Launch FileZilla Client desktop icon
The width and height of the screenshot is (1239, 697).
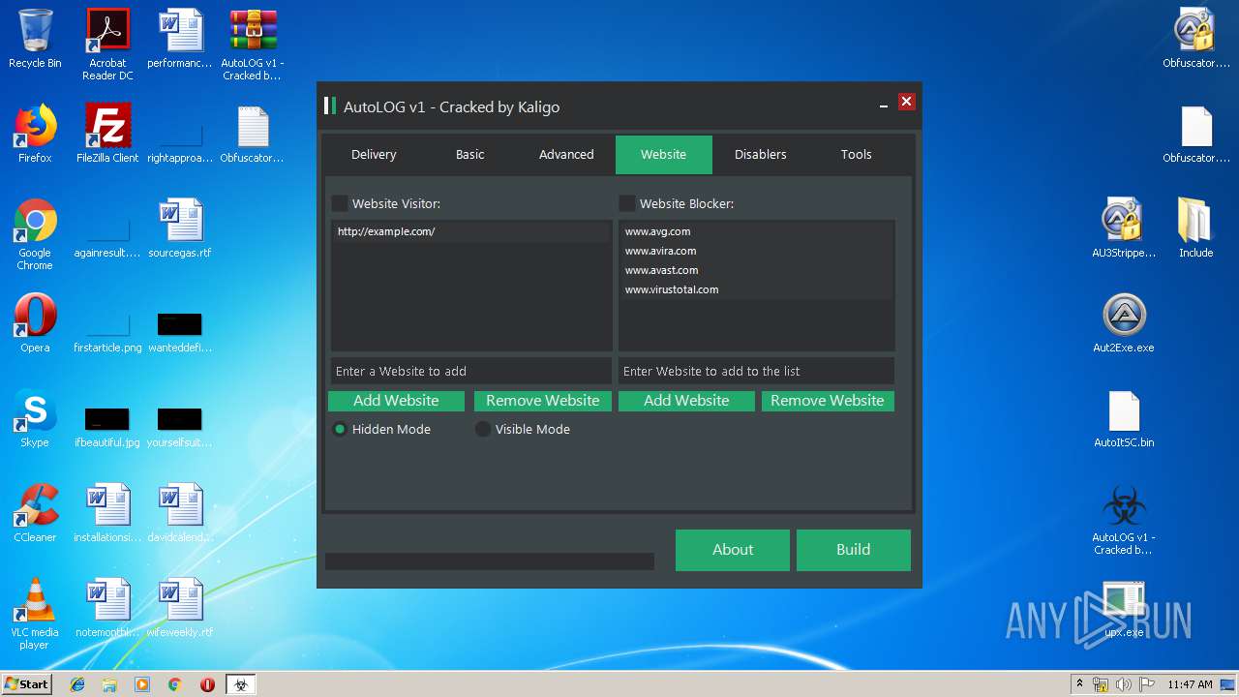(x=107, y=134)
